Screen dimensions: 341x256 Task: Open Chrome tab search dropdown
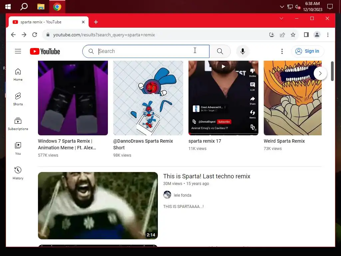click(281, 19)
